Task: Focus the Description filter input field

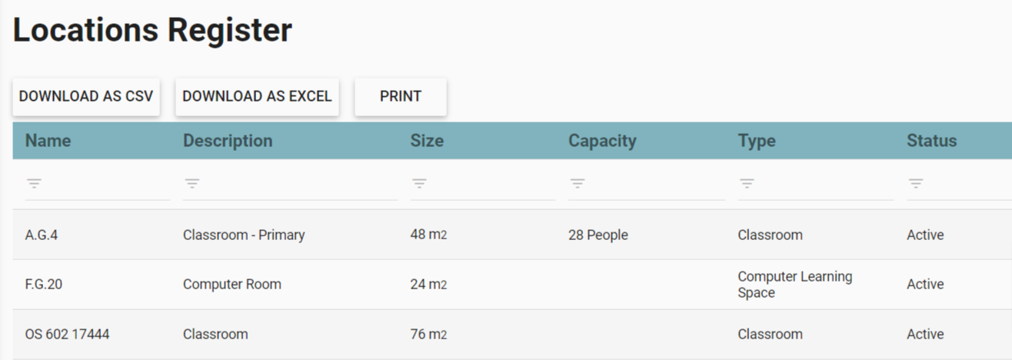Action: (300, 184)
